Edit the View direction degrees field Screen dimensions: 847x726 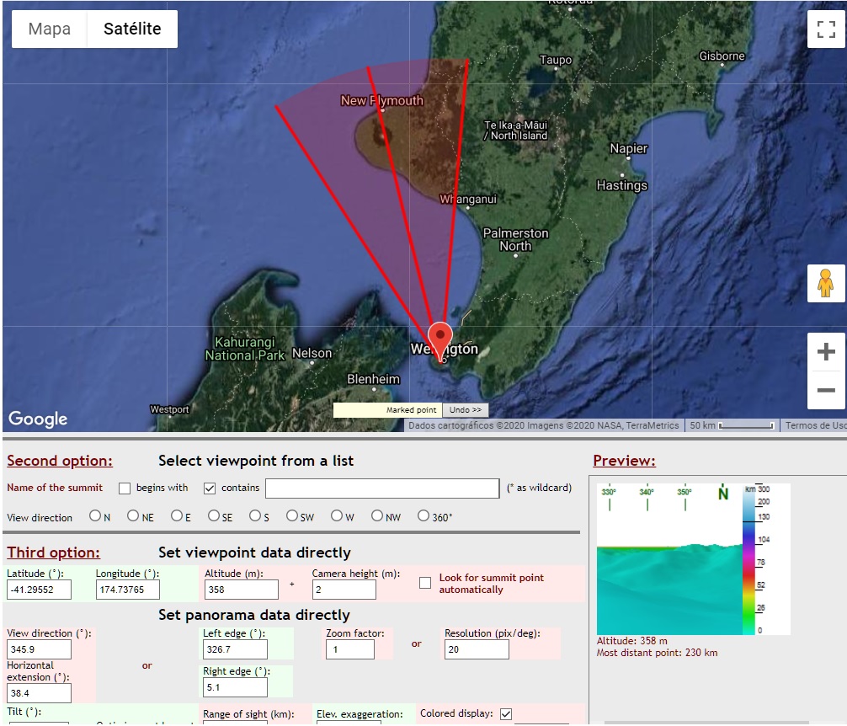(x=39, y=649)
